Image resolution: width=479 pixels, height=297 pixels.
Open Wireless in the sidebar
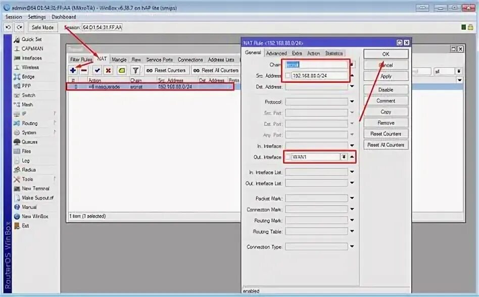pyautogui.click(x=30, y=67)
